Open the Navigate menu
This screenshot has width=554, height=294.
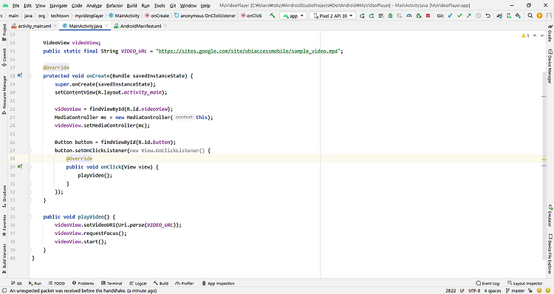pyautogui.click(x=58, y=6)
